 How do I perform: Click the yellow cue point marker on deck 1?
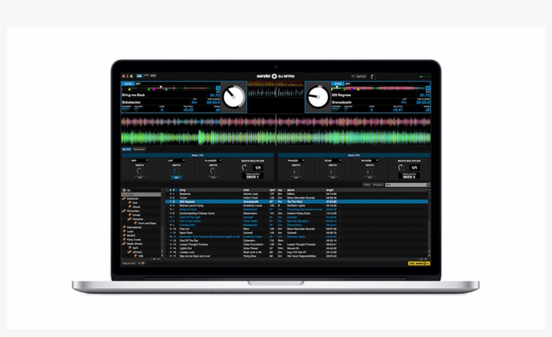[x=129, y=89]
